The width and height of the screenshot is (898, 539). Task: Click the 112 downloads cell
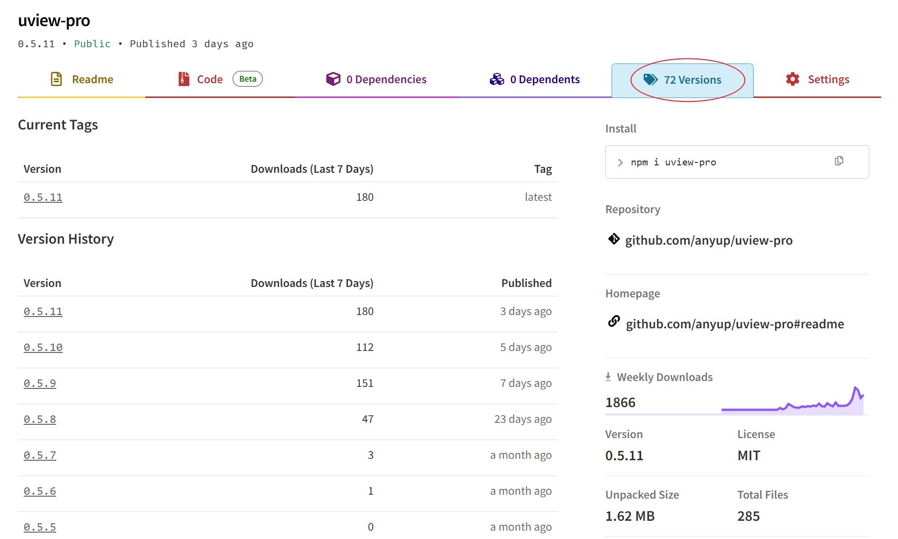point(365,348)
